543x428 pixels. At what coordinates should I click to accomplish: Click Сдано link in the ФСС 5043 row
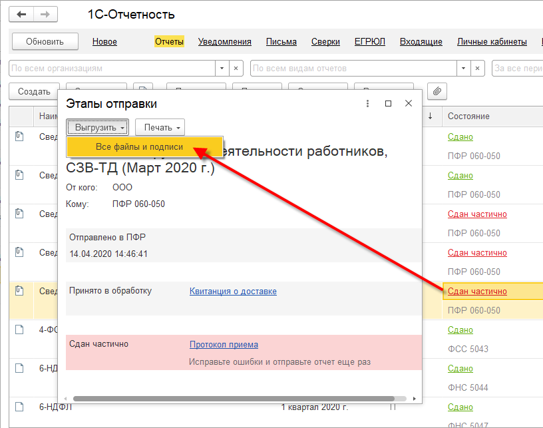(x=460, y=329)
